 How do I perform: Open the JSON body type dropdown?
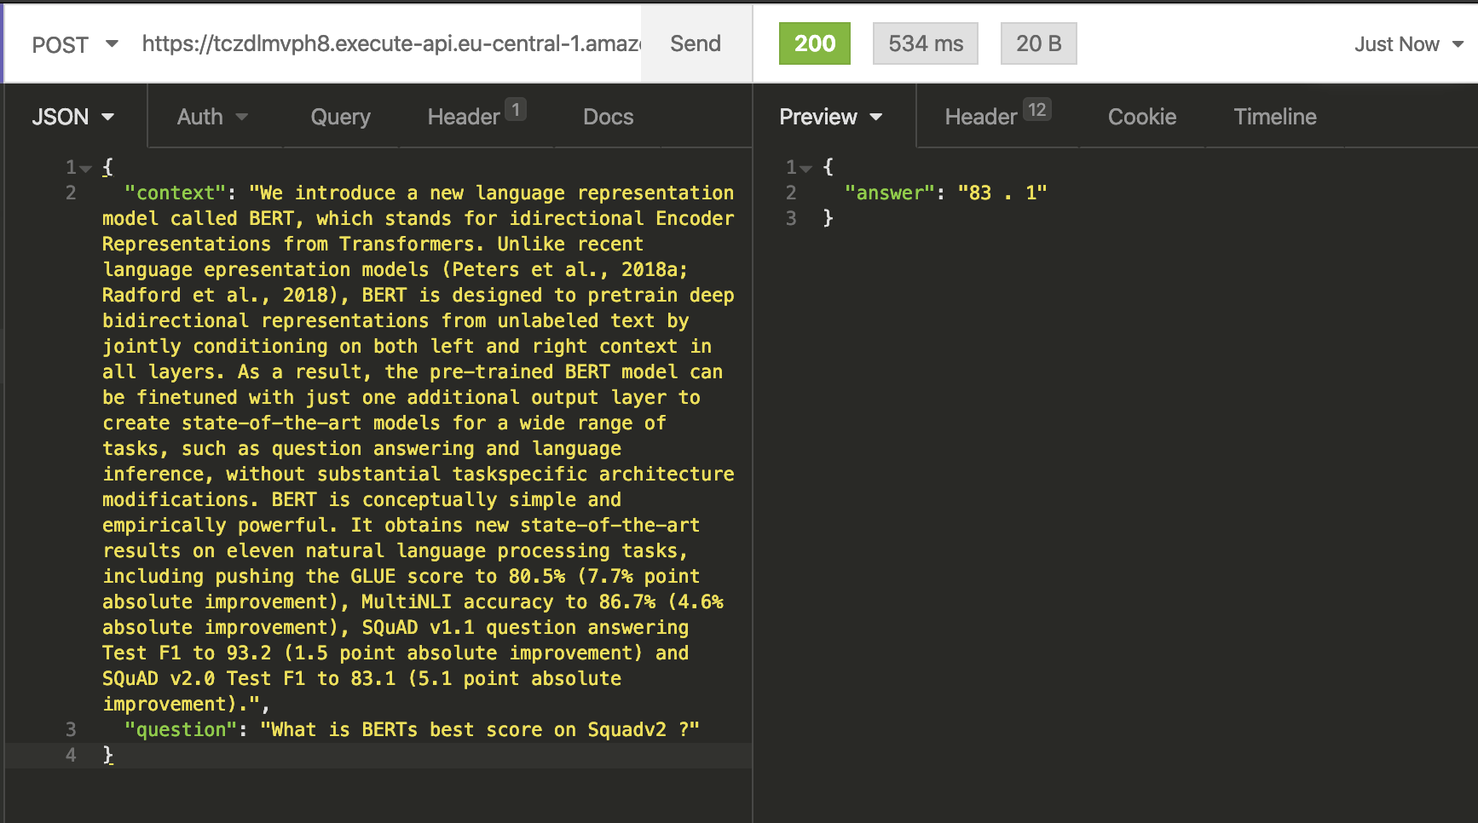point(73,117)
